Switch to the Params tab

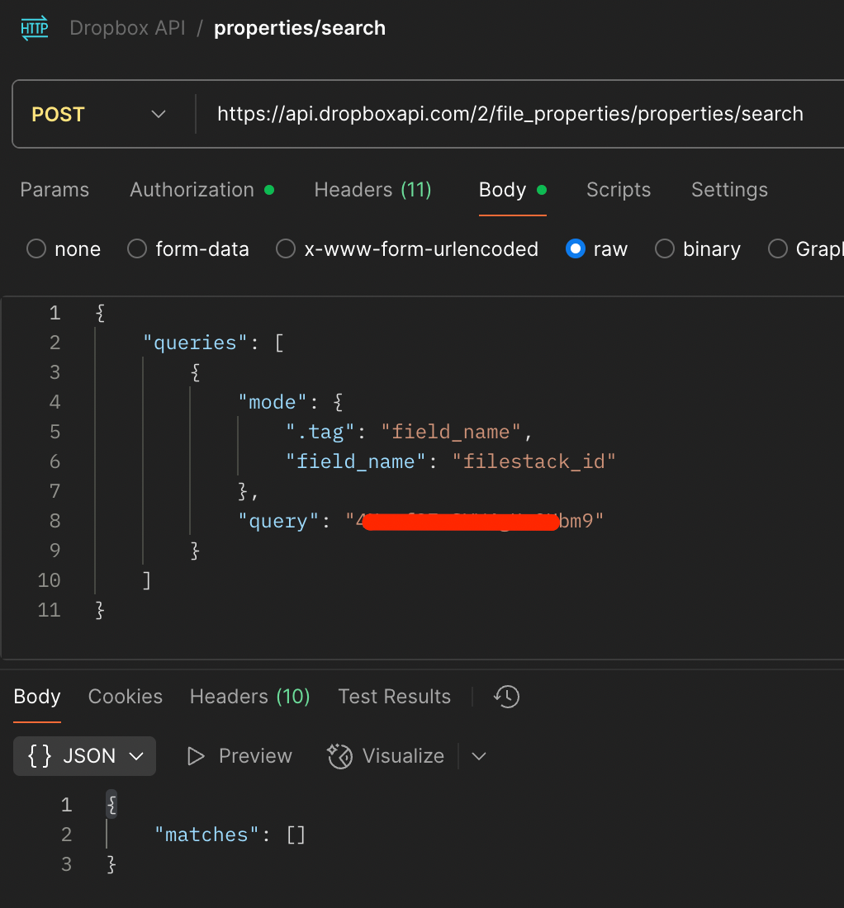click(55, 190)
